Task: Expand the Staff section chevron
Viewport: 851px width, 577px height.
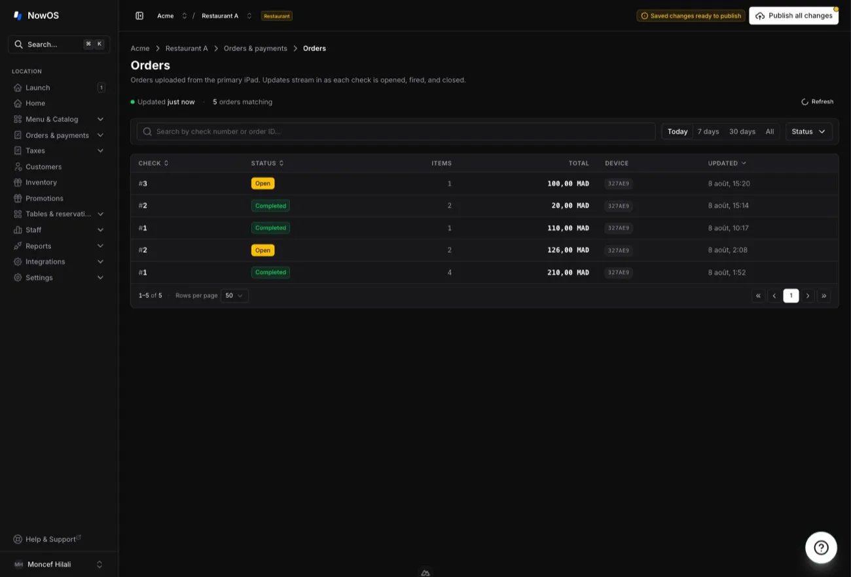Action: pos(100,230)
